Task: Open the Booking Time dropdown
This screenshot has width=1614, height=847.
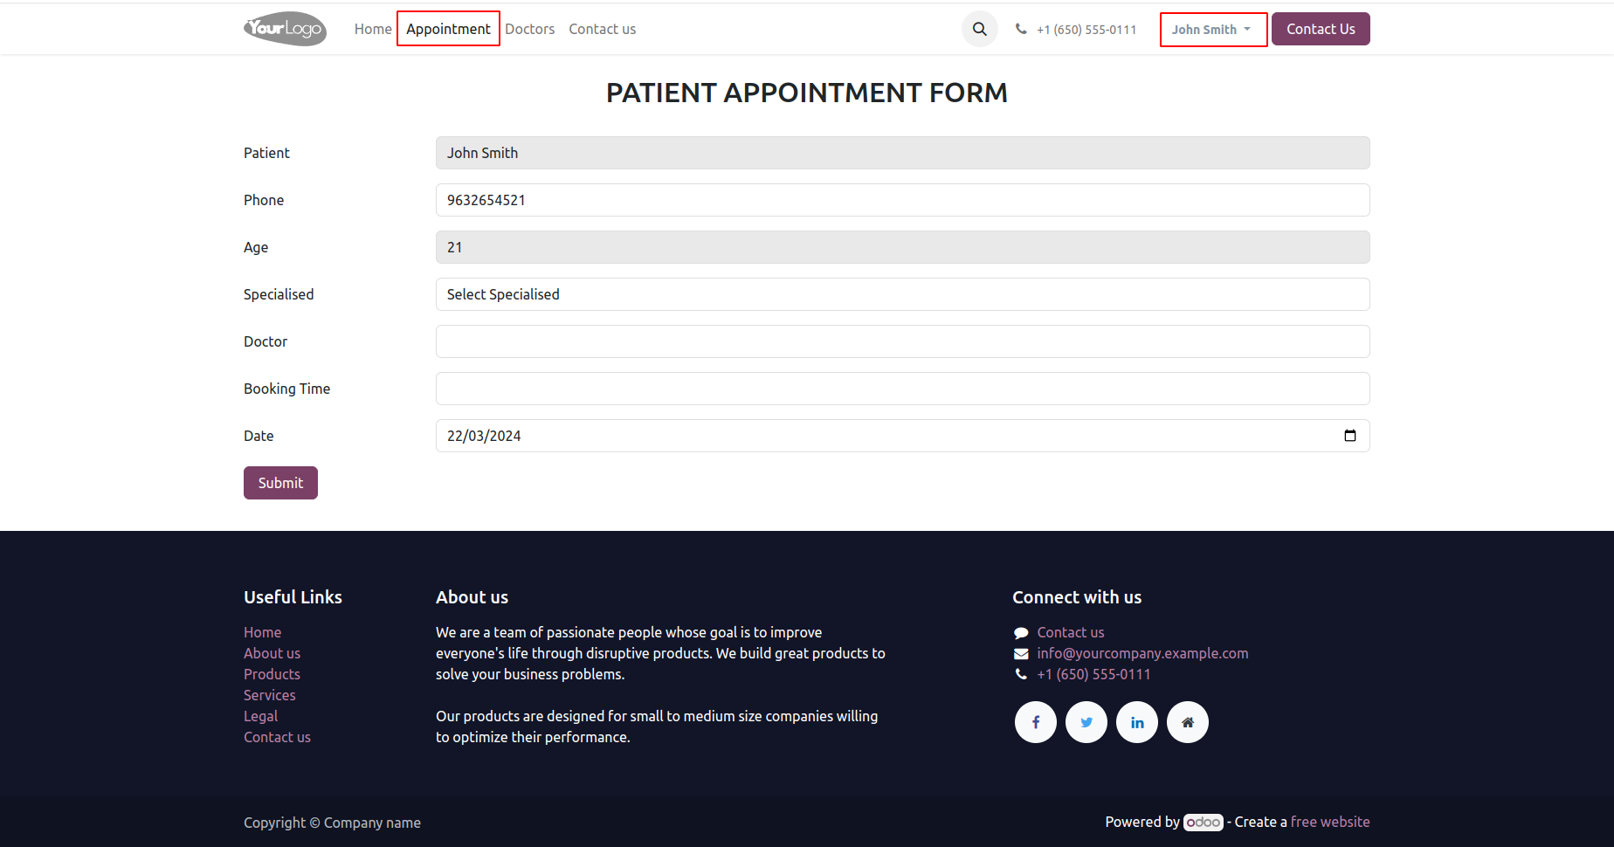Action: [902, 389]
